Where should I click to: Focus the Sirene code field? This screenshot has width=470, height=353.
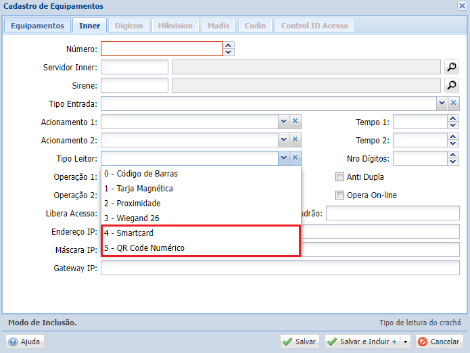135,85
